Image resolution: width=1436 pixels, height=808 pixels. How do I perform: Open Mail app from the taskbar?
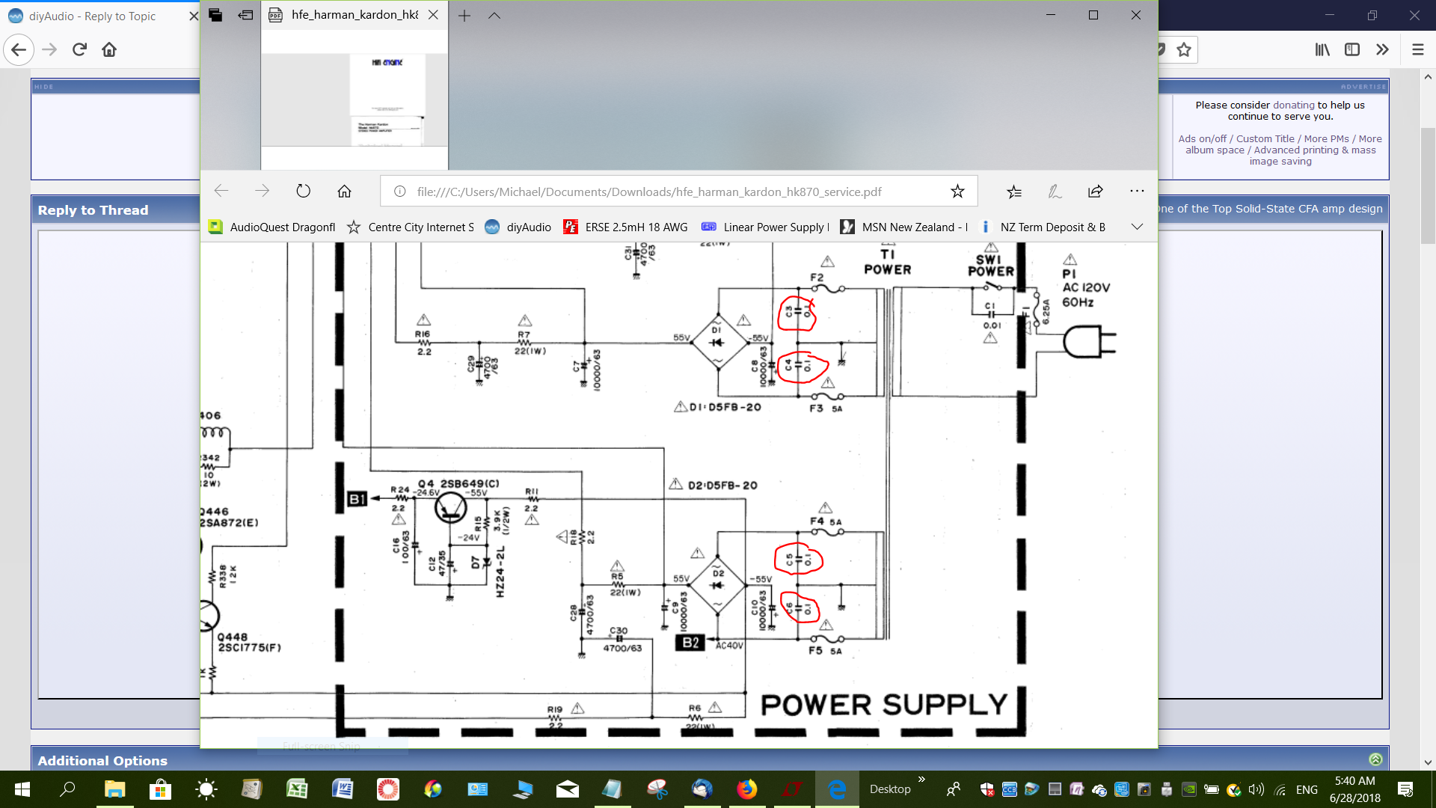point(568,789)
